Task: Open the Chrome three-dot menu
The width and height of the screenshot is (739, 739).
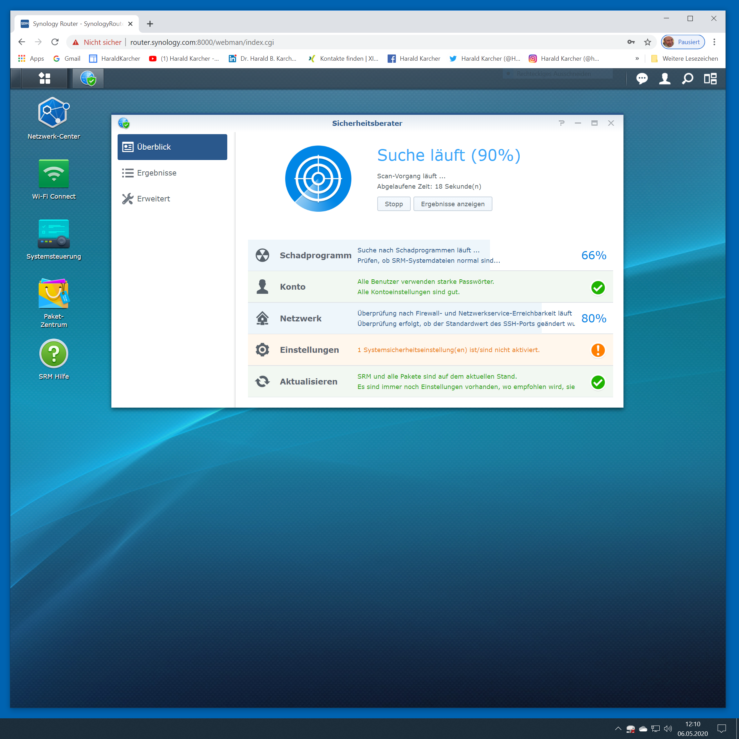Action: (714, 42)
